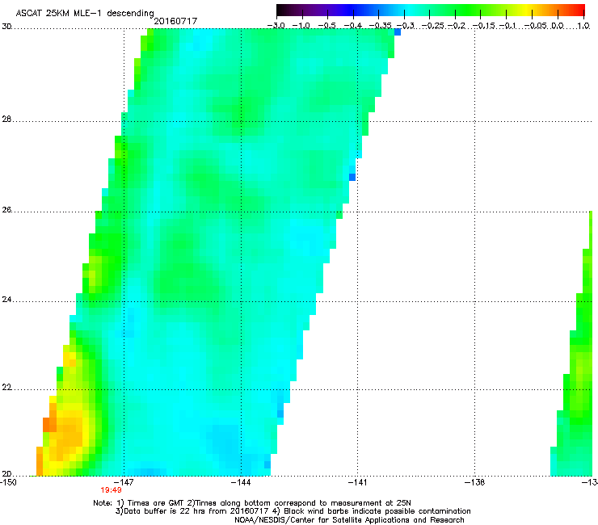
Task: Click the longitude label -138
Action: 475,482
